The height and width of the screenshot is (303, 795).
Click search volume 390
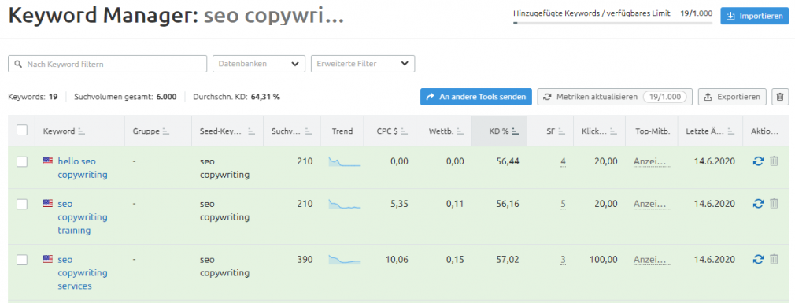pyautogui.click(x=305, y=260)
